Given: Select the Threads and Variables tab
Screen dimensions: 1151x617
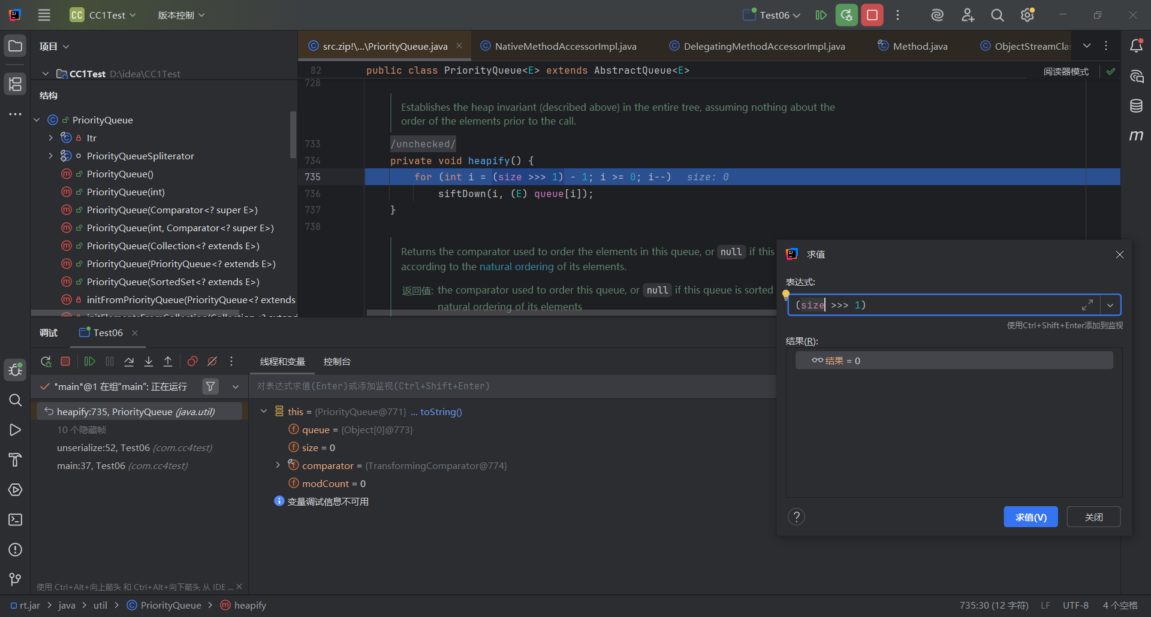Looking at the screenshot, I should [x=282, y=361].
